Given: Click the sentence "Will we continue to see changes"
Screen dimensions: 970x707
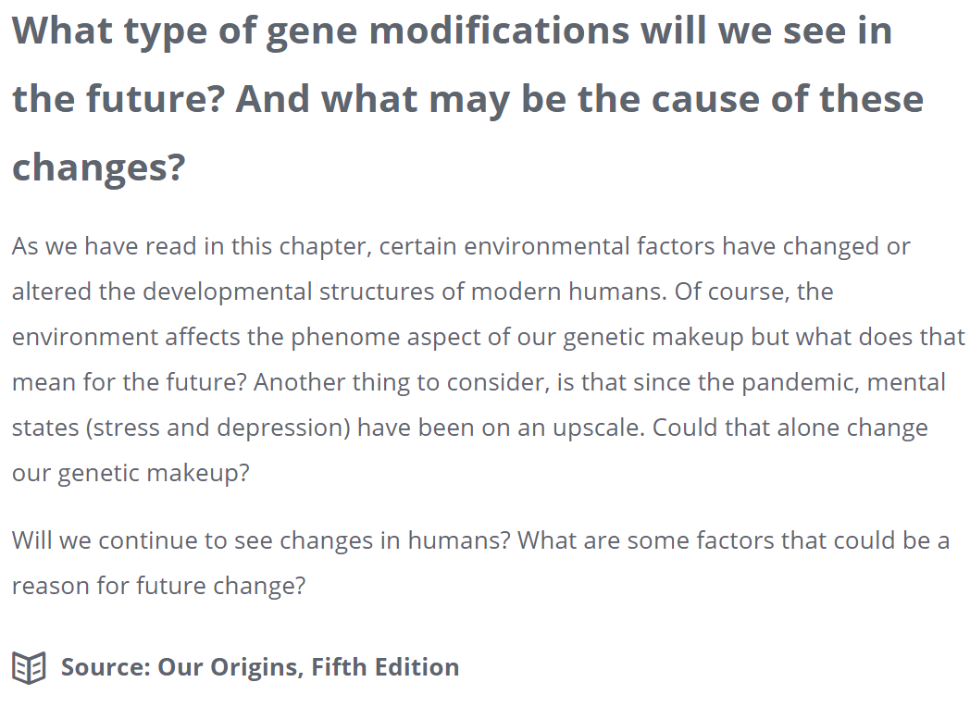Looking at the screenshot, I should [262, 540].
